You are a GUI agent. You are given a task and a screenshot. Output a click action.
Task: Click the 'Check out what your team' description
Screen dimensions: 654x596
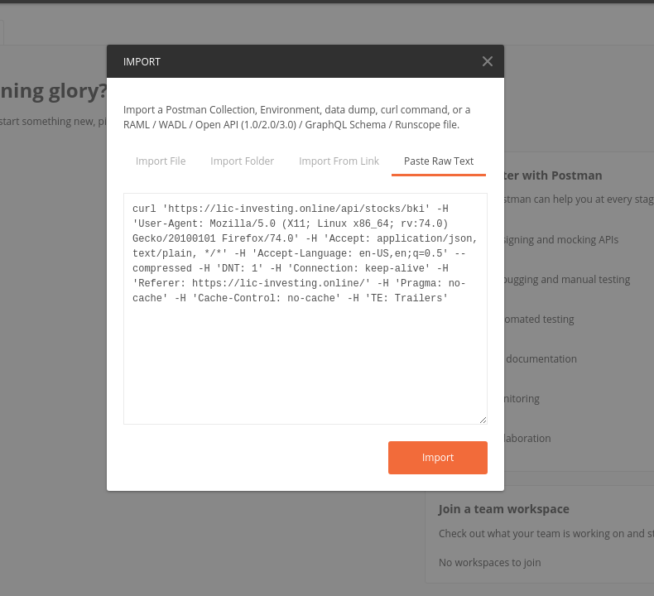546,533
